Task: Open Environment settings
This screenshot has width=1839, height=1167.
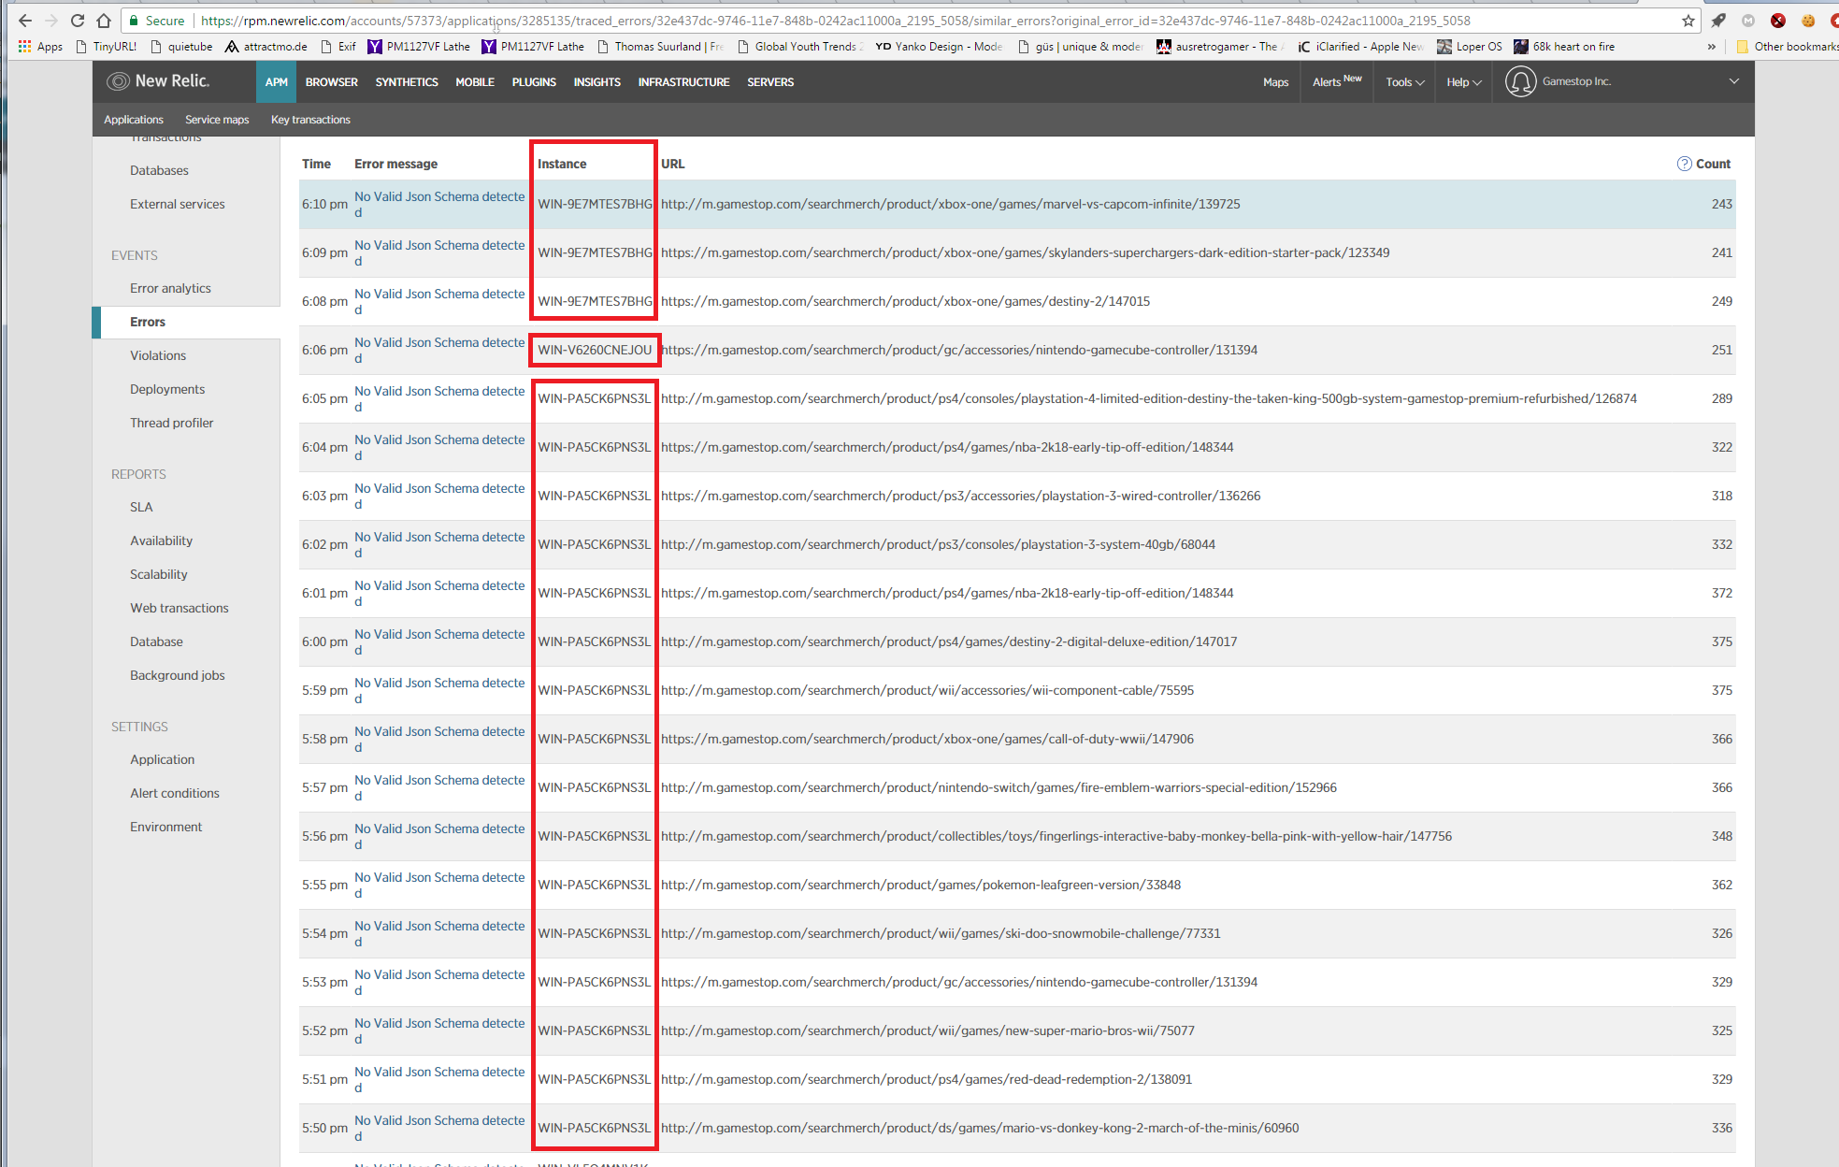Action: click(166, 827)
